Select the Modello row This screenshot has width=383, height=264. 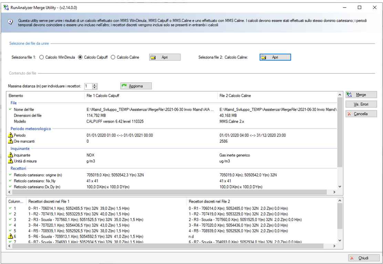pyautogui.click(x=172, y=121)
